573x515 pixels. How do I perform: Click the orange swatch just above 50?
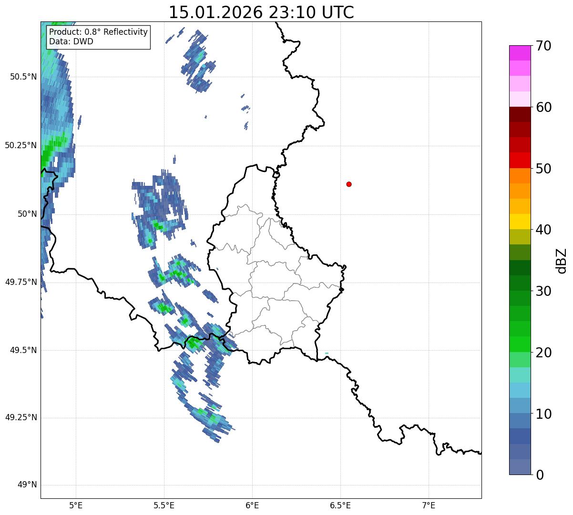pos(520,176)
